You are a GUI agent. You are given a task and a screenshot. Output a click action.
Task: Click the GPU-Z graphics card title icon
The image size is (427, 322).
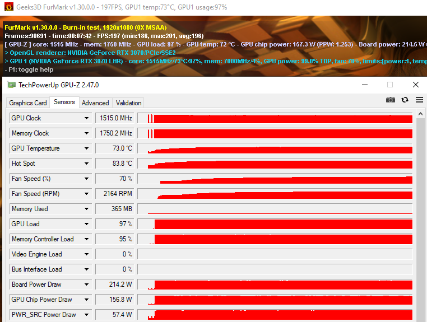click(x=11, y=85)
